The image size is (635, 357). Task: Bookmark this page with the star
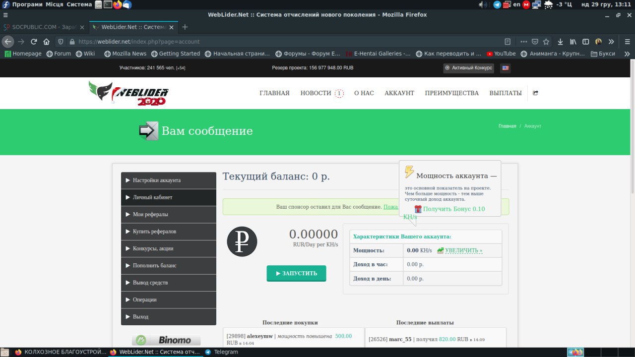pyautogui.click(x=546, y=42)
